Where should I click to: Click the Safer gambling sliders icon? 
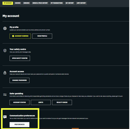5,95
